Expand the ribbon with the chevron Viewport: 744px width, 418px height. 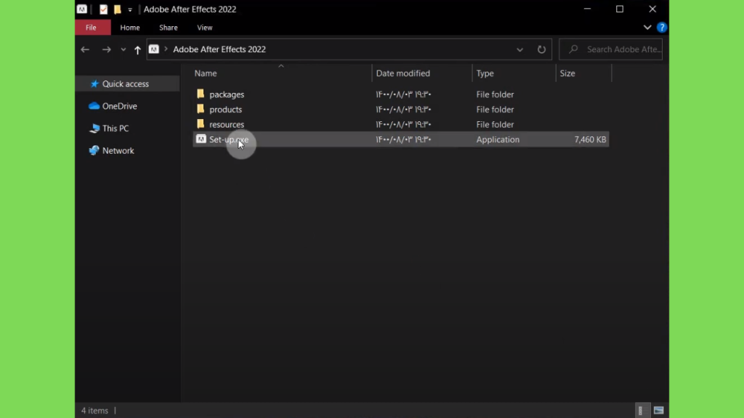(647, 28)
